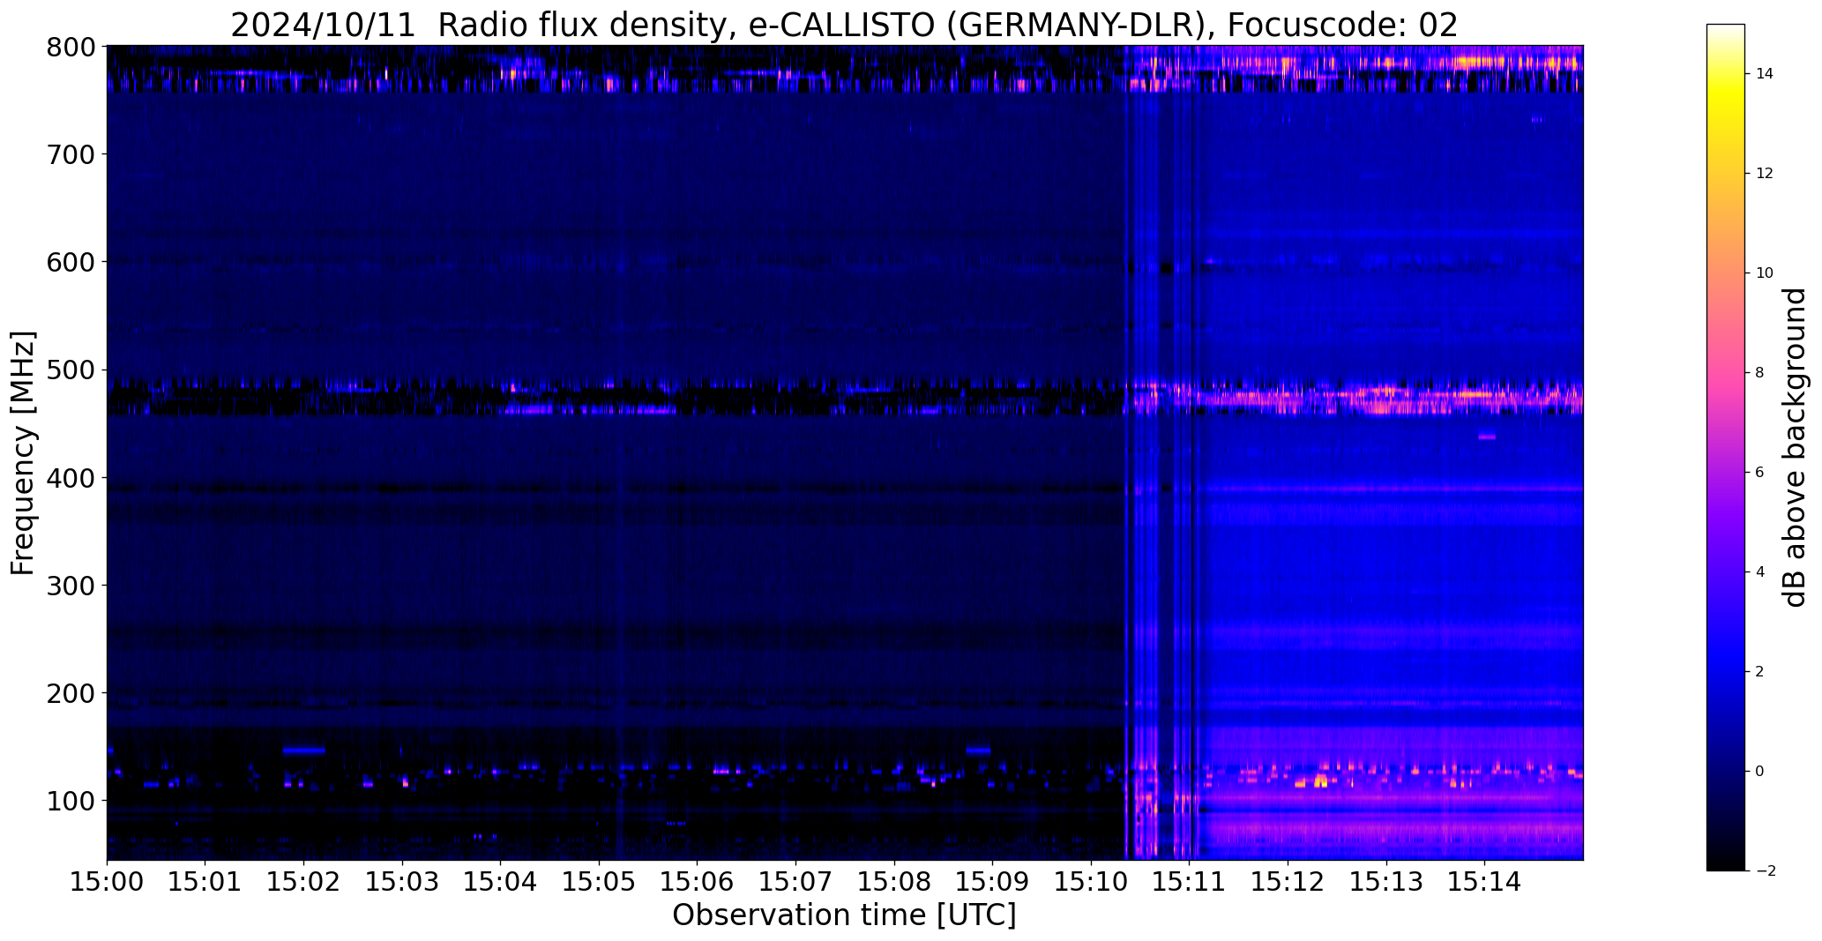
Task: Click the 15:05 time tick label
Action: (600, 882)
